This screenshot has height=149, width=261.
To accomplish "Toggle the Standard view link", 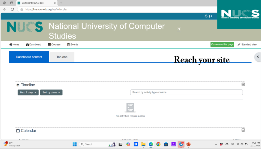I will (247, 44).
